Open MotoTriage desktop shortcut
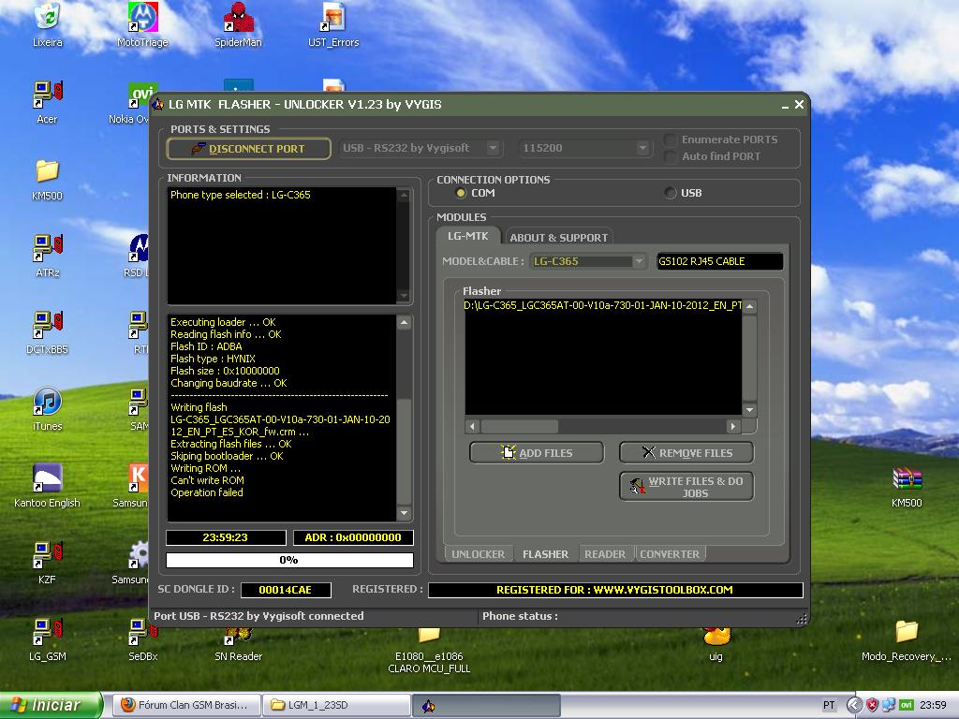959x719 pixels. tap(142, 24)
